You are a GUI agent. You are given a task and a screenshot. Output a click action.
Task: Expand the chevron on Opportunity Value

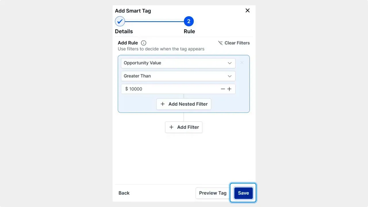(x=230, y=63)
